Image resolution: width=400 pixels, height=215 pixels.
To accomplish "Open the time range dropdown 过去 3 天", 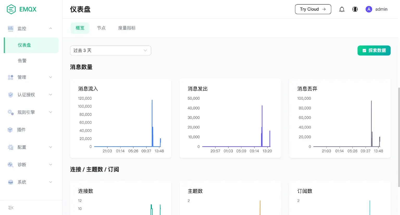I will (110, 50).
